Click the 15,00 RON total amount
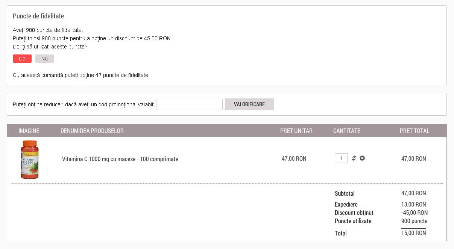The width and height of the screenshot is (454, 249). click(414, 233)
